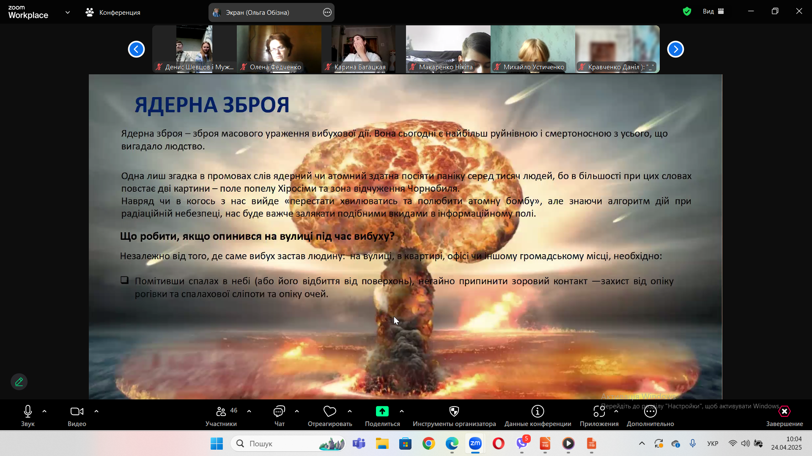Expand share screen options arrow
The width and height of the screenshot is (812, 456).
pos(402,411)
